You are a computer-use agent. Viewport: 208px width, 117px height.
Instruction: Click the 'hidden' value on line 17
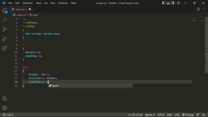[51, 78]
